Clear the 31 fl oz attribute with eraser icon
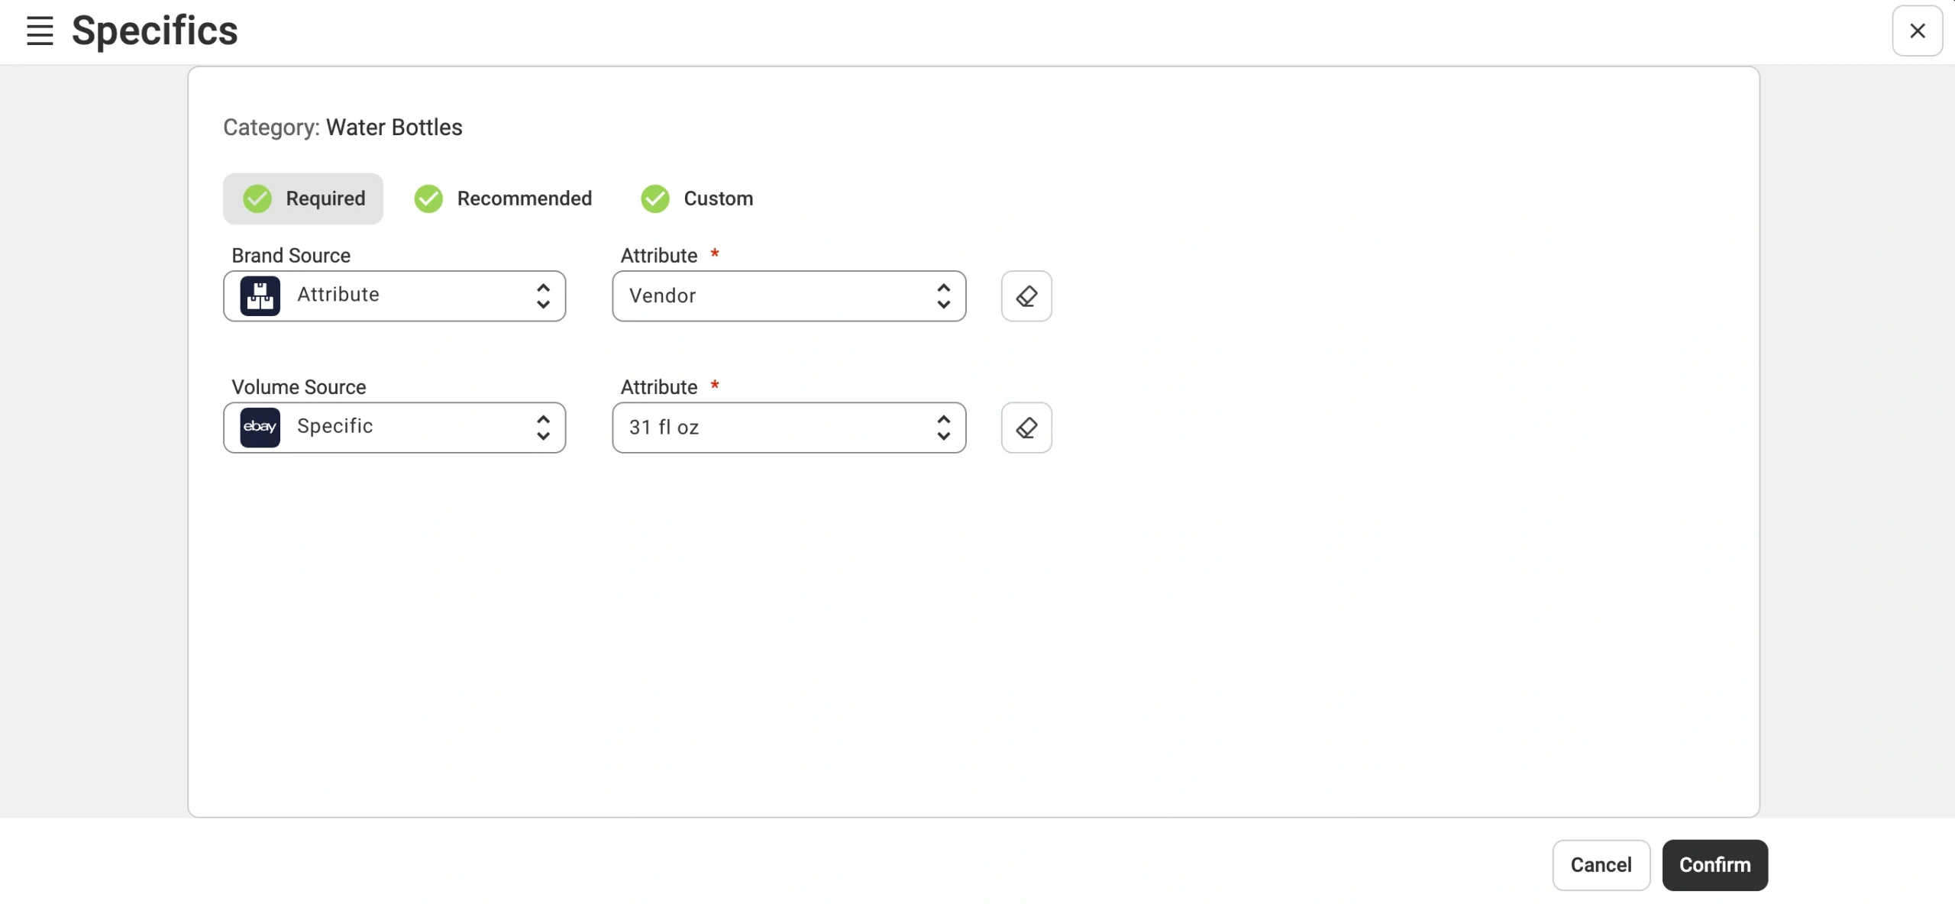Viewport: 1955px width, 904px height. coord(1026,428)
